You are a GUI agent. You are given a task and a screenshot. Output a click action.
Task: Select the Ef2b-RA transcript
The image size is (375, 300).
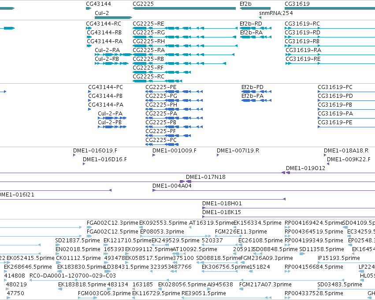tap(256, 37)
